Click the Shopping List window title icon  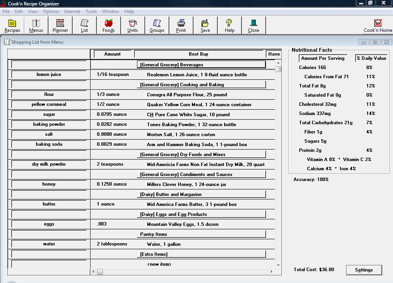click(7, 42)
